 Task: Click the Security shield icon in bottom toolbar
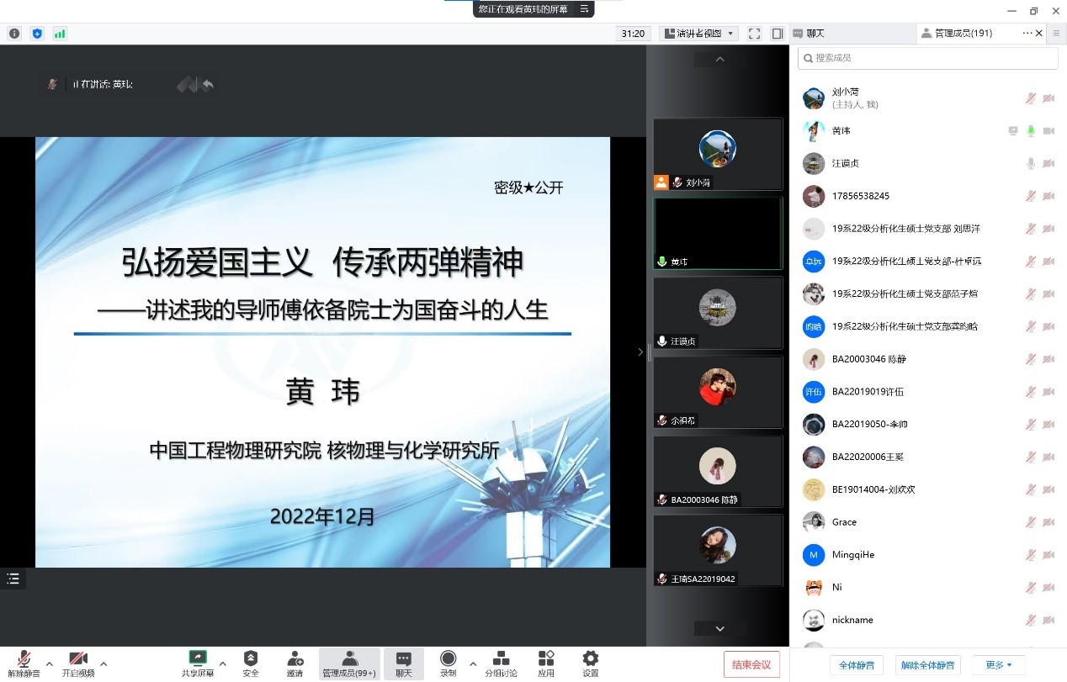(250, 659)
